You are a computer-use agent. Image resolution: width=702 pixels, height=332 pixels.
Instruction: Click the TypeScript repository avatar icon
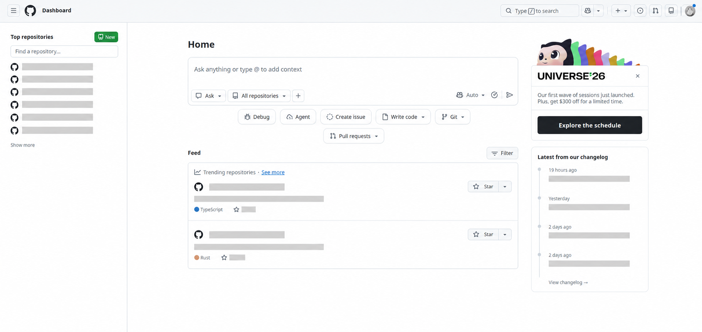point(198,187)
